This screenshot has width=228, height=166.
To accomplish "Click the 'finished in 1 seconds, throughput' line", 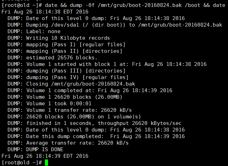I will tap(95, 123).
